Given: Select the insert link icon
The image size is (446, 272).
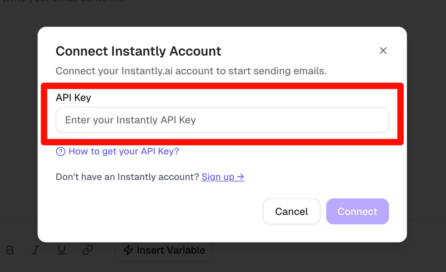Looking at the screenshot, I should click(88, 250).
